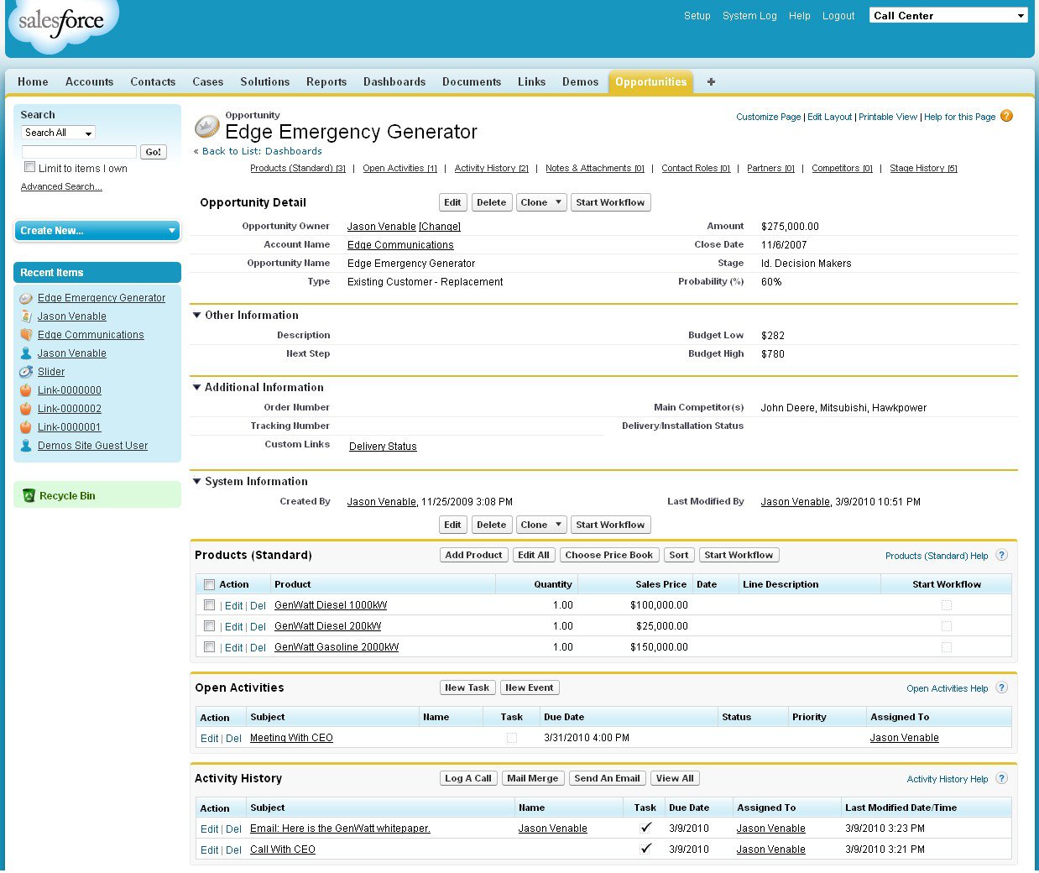
Task: Click the Send An Email button
Action: click(607, 778)
